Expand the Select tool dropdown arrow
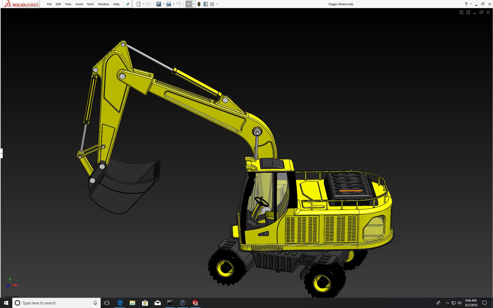The width and height of the screenshot is (493, 308). [194, 4]
